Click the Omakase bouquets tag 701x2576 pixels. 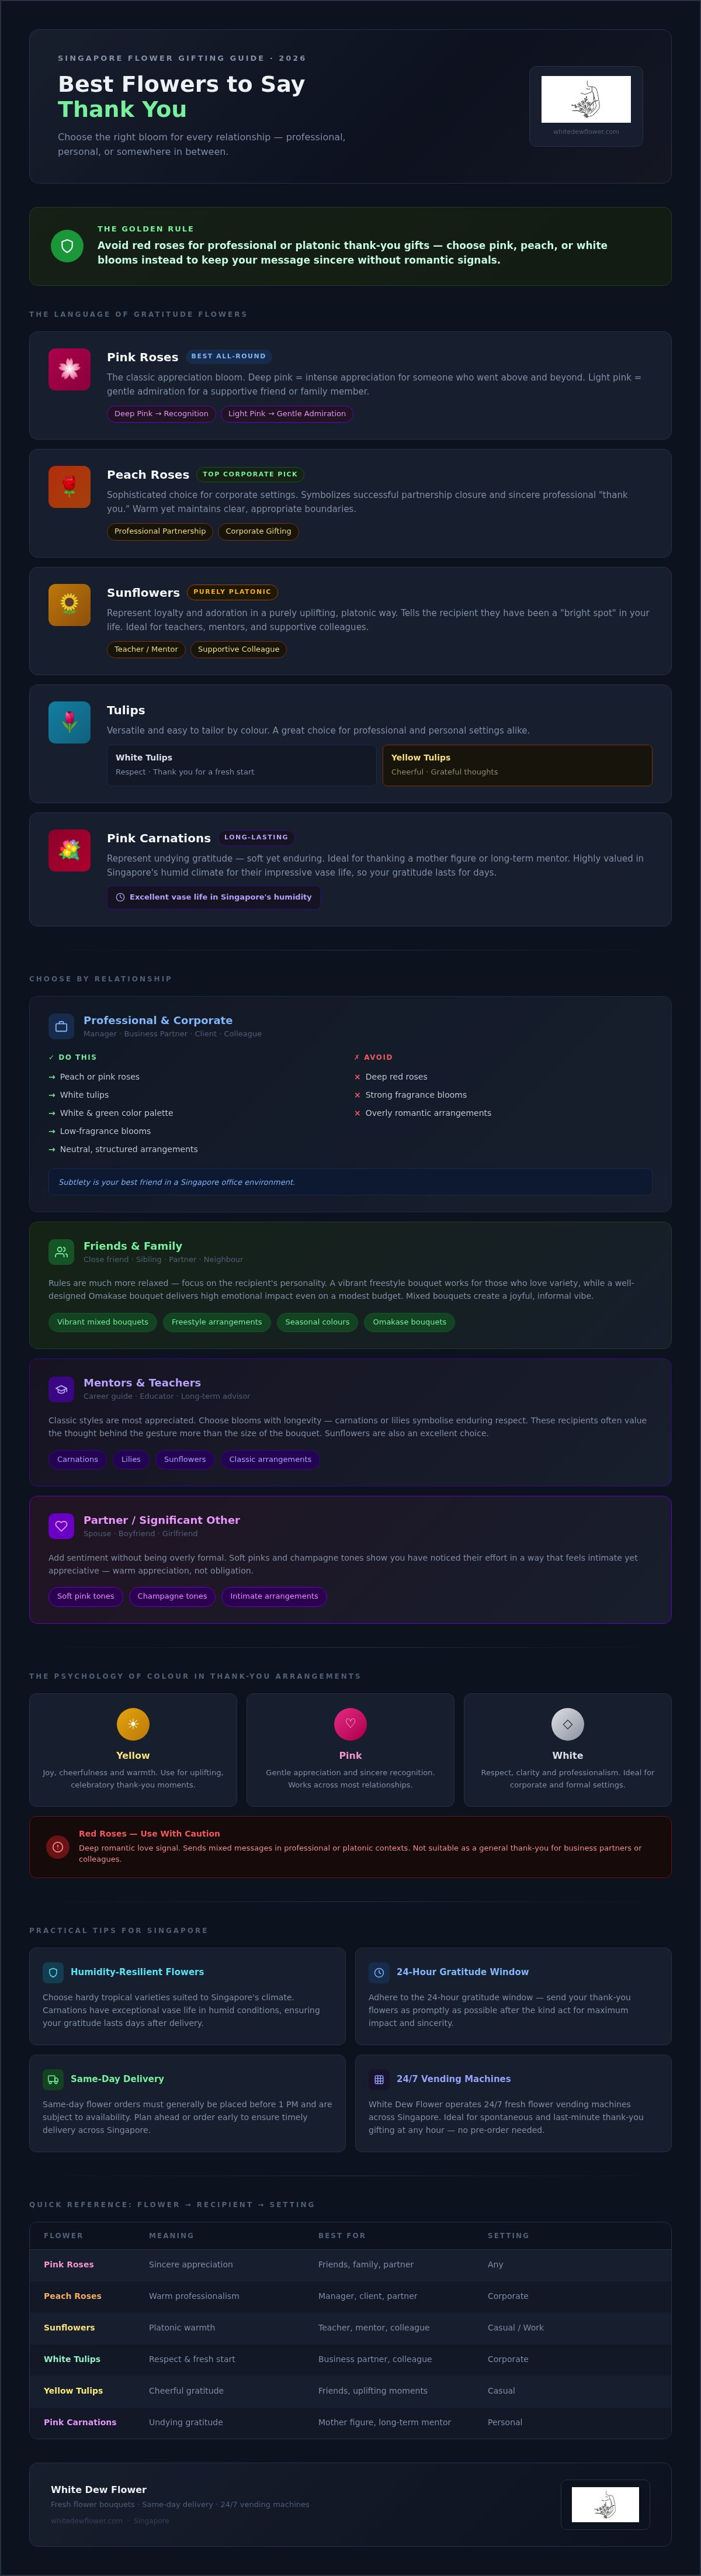point(410,1322)
